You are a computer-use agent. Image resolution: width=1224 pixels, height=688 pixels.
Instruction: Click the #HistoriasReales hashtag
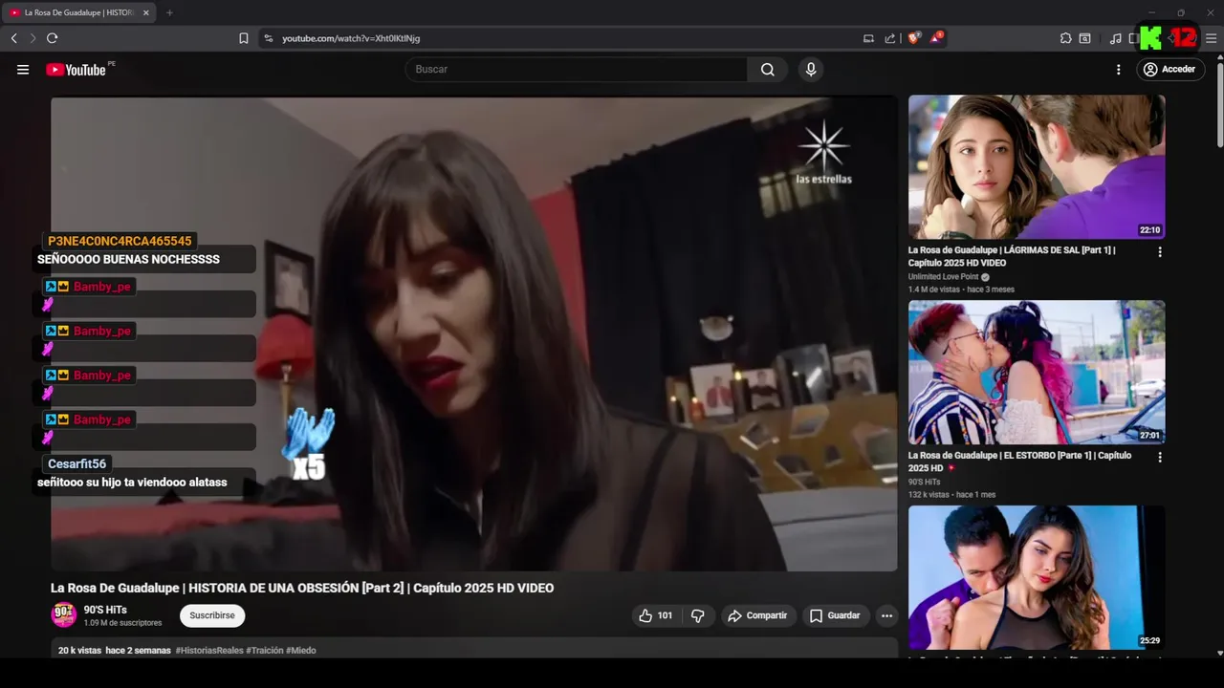pos(209,651)
